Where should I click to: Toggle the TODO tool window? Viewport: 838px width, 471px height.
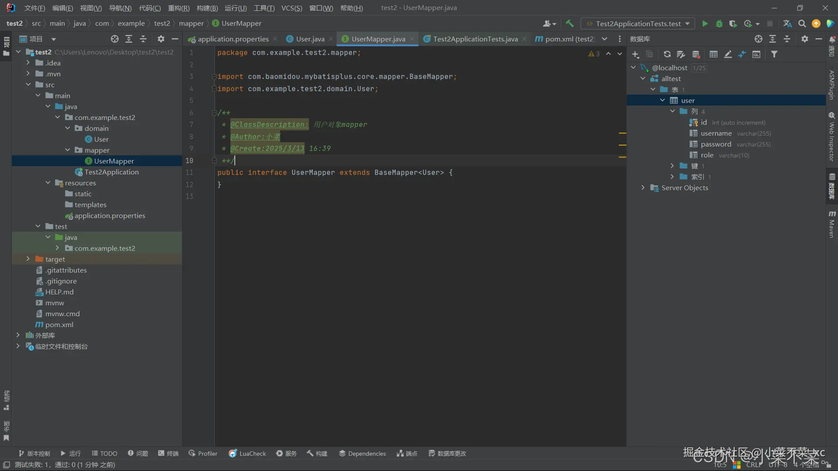click(104, 454)
